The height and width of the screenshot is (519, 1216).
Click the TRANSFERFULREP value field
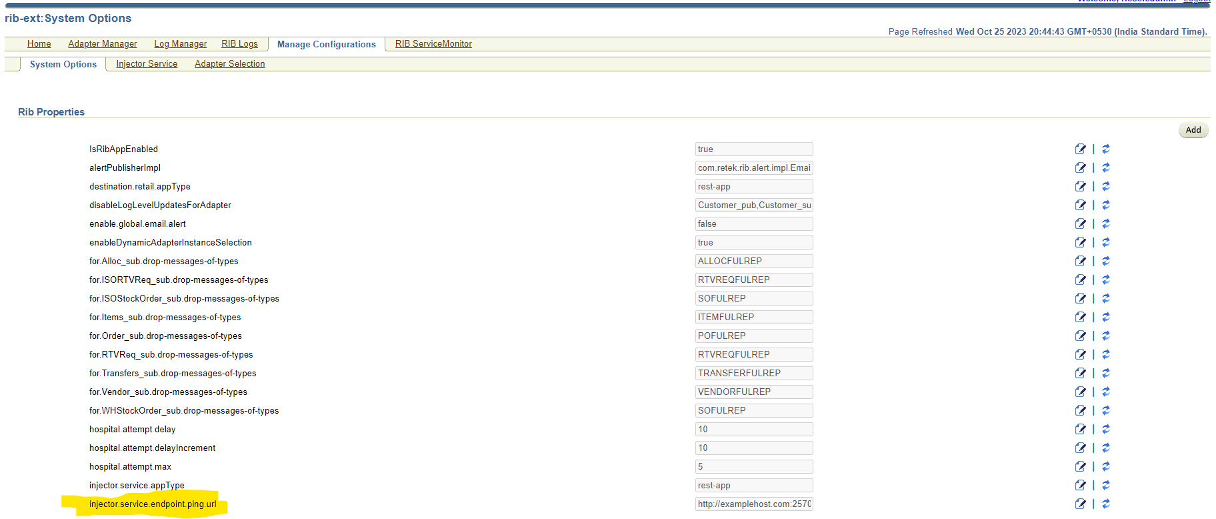tap(754, 373)
